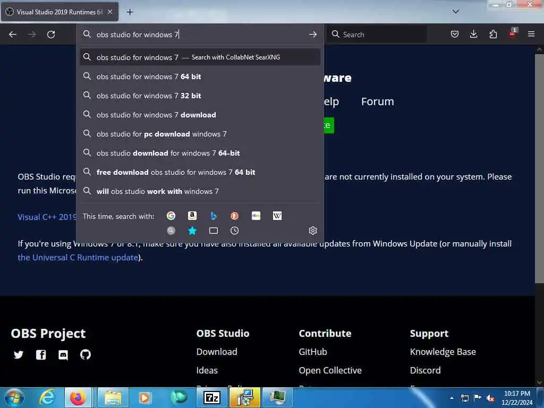This screenshot has height=408, width=544.
Task: Open the uBlock Origin extension icon
Action: point(513,33)
